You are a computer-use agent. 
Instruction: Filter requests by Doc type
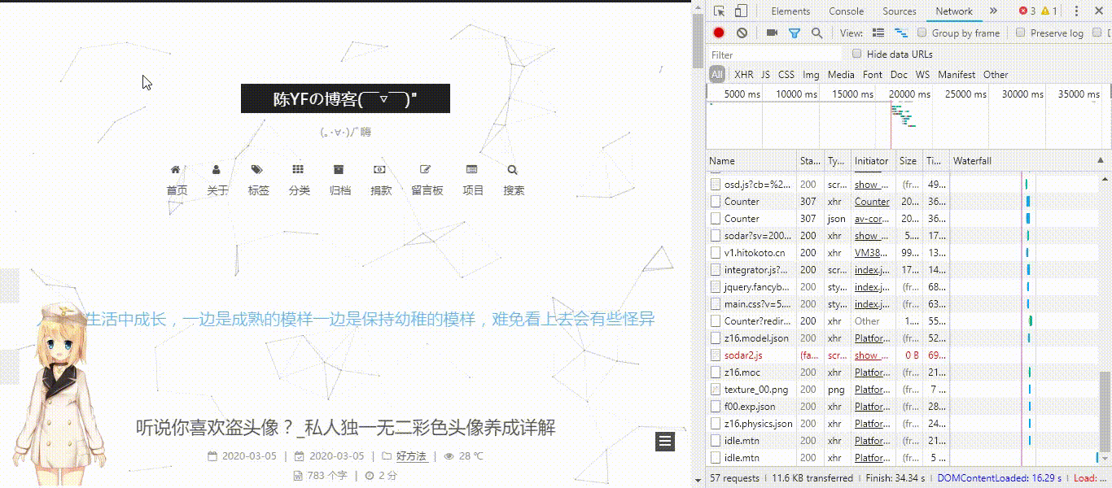[x=899, y=74]
